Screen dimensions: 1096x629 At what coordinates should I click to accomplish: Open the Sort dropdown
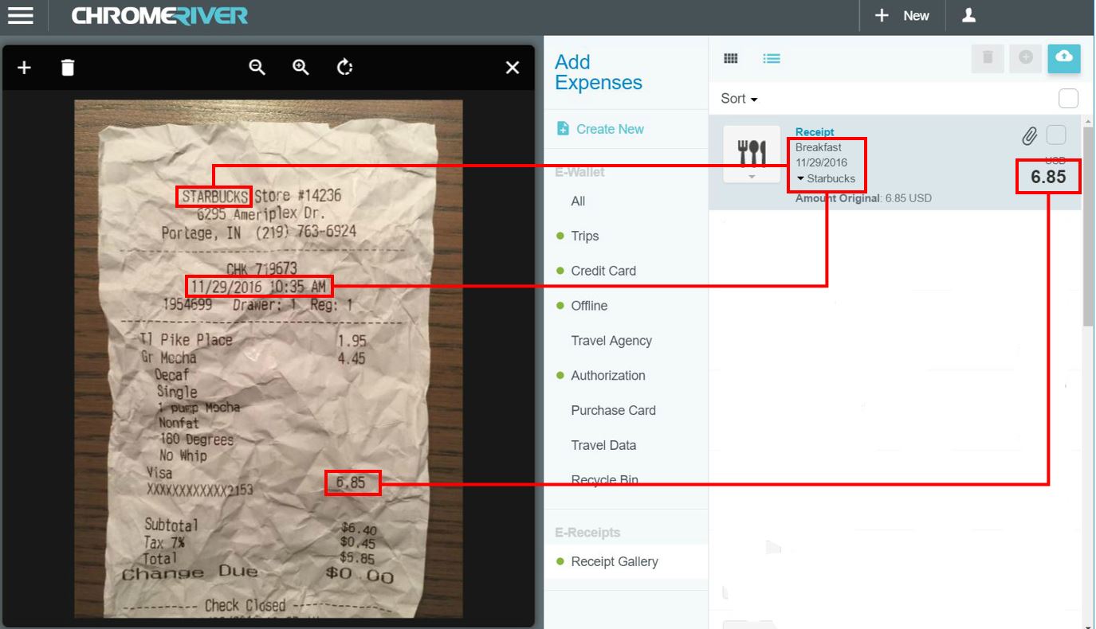click(739, 99)
